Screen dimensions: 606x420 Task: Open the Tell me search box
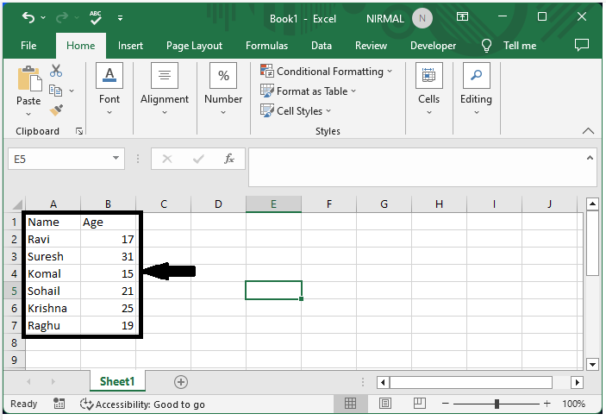tap(509, 46)
